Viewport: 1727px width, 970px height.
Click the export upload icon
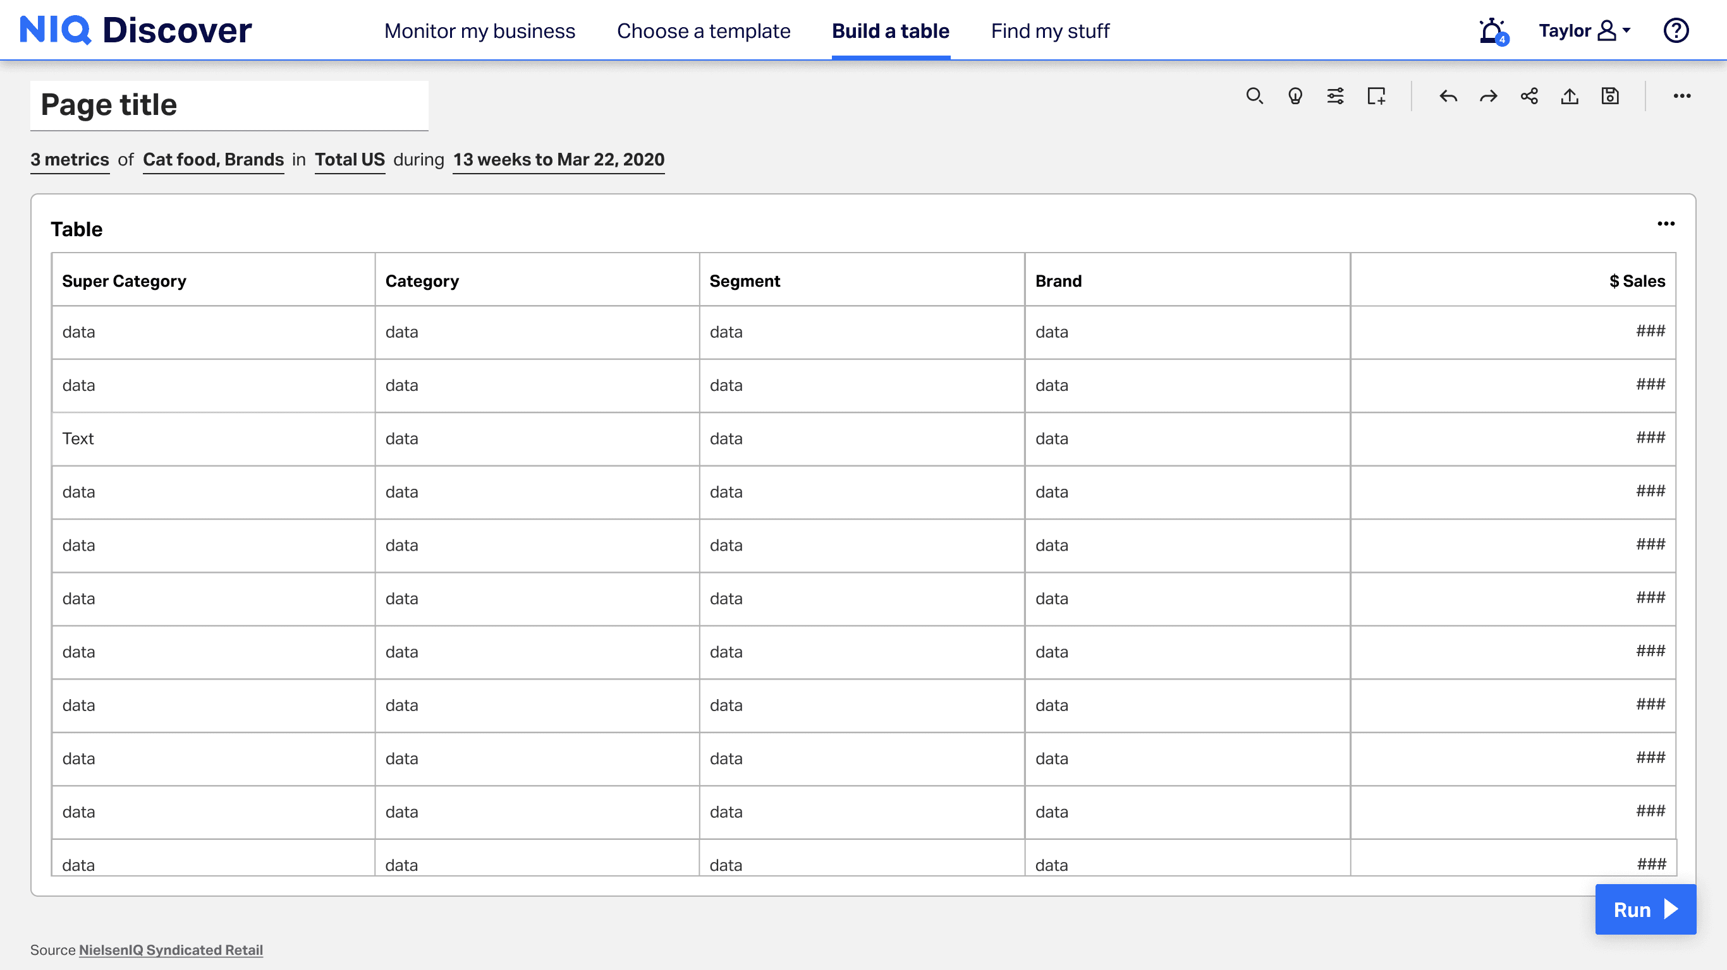(1570, 97)
